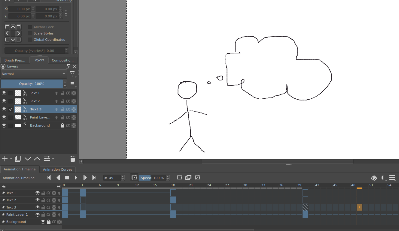This screenshot has width=399, height=231.
Task: Switch to the Brush Presets tab
Action: coord(15,60)
